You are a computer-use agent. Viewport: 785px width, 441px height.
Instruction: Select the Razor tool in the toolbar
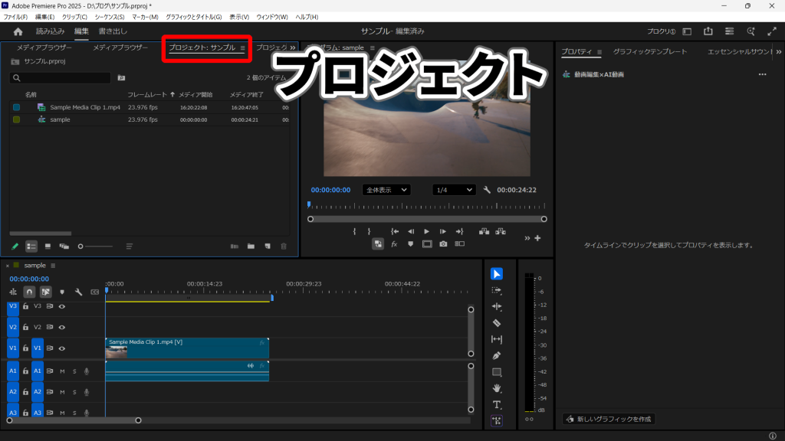[496, 323]
